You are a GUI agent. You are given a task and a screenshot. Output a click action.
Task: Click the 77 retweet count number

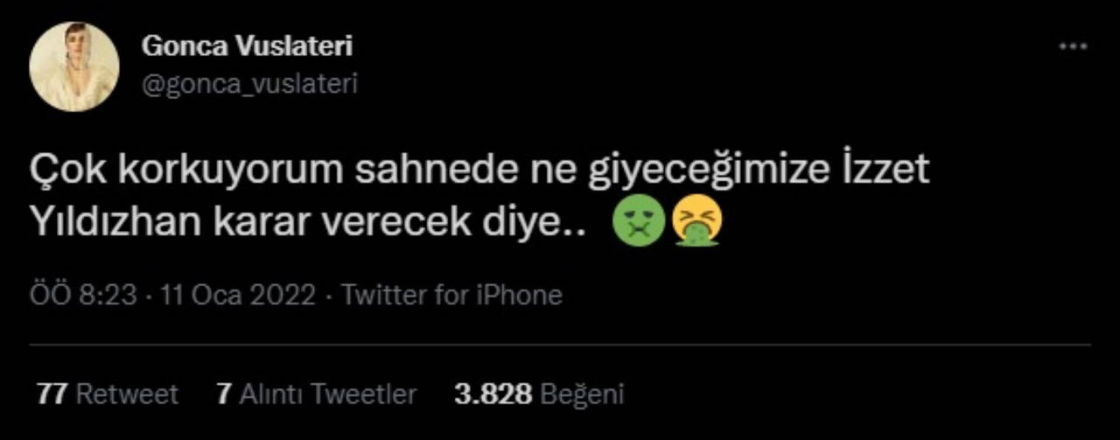tap(52, 395)
